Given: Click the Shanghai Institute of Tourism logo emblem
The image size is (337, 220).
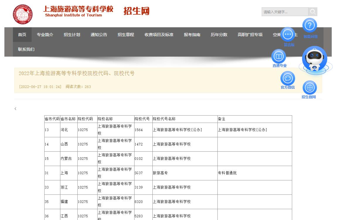Looking at the screenshot, I should coord(23,14).
